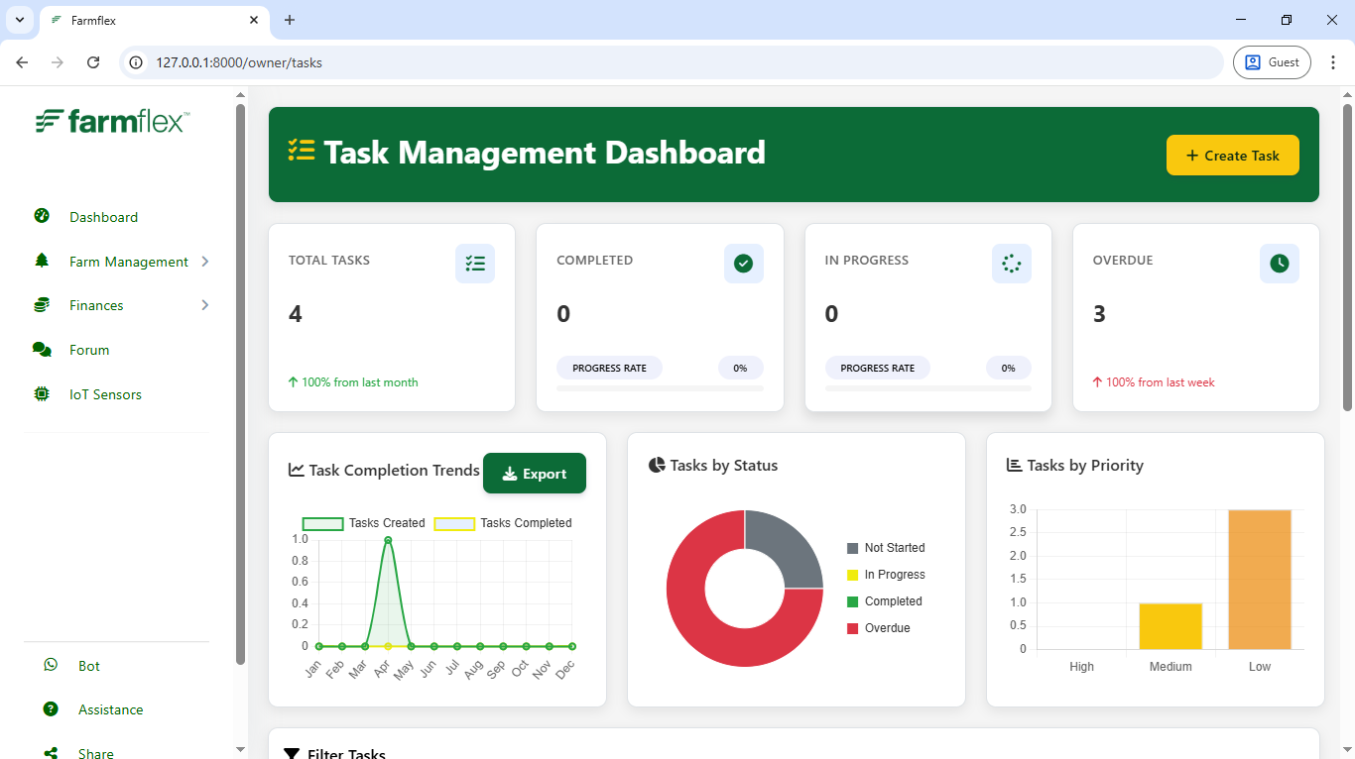Viewport: 1355px width, 759px height.
Task: Select Farm Management in the sidebar
Action: [129, 262]
